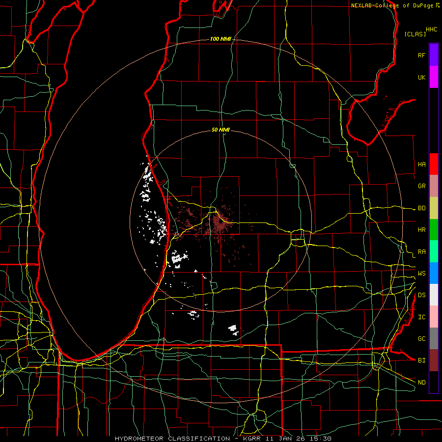Click the BI brown legend swatch
The image size is (442, 442).
(434, 360)
